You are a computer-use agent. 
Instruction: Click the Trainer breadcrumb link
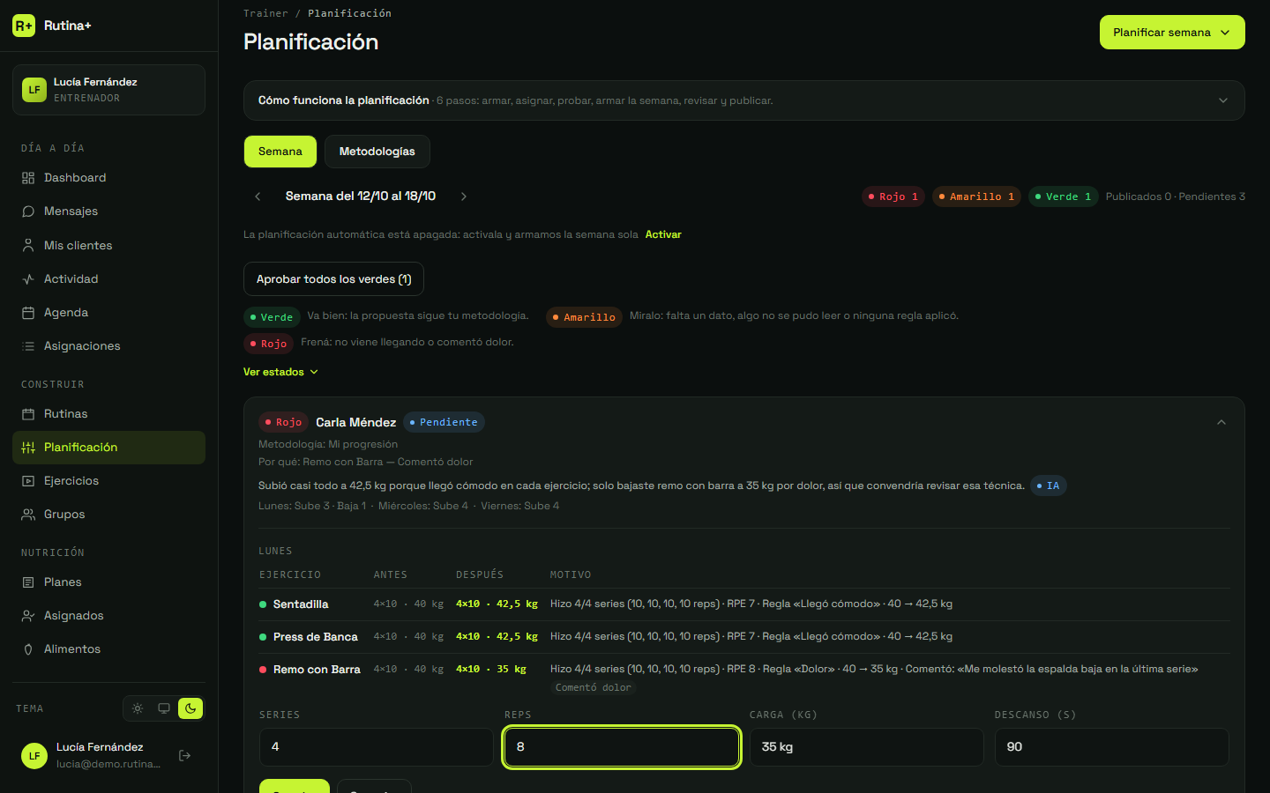point(265,13)
